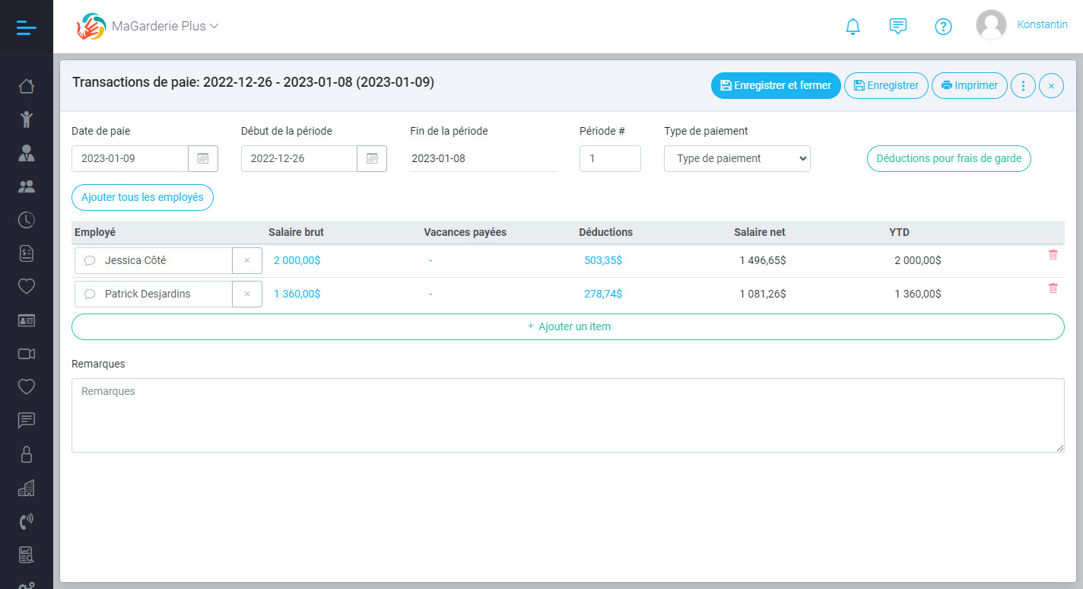The height and width of the screenshot is (589, 1083).
Task: Select the video camera icon in sidebar
Action: tap(27, 353)
